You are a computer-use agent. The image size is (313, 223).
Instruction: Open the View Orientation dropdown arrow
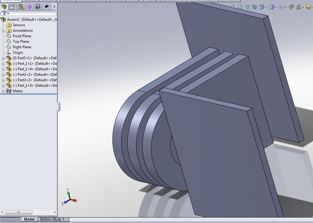(x=266, y=8)
